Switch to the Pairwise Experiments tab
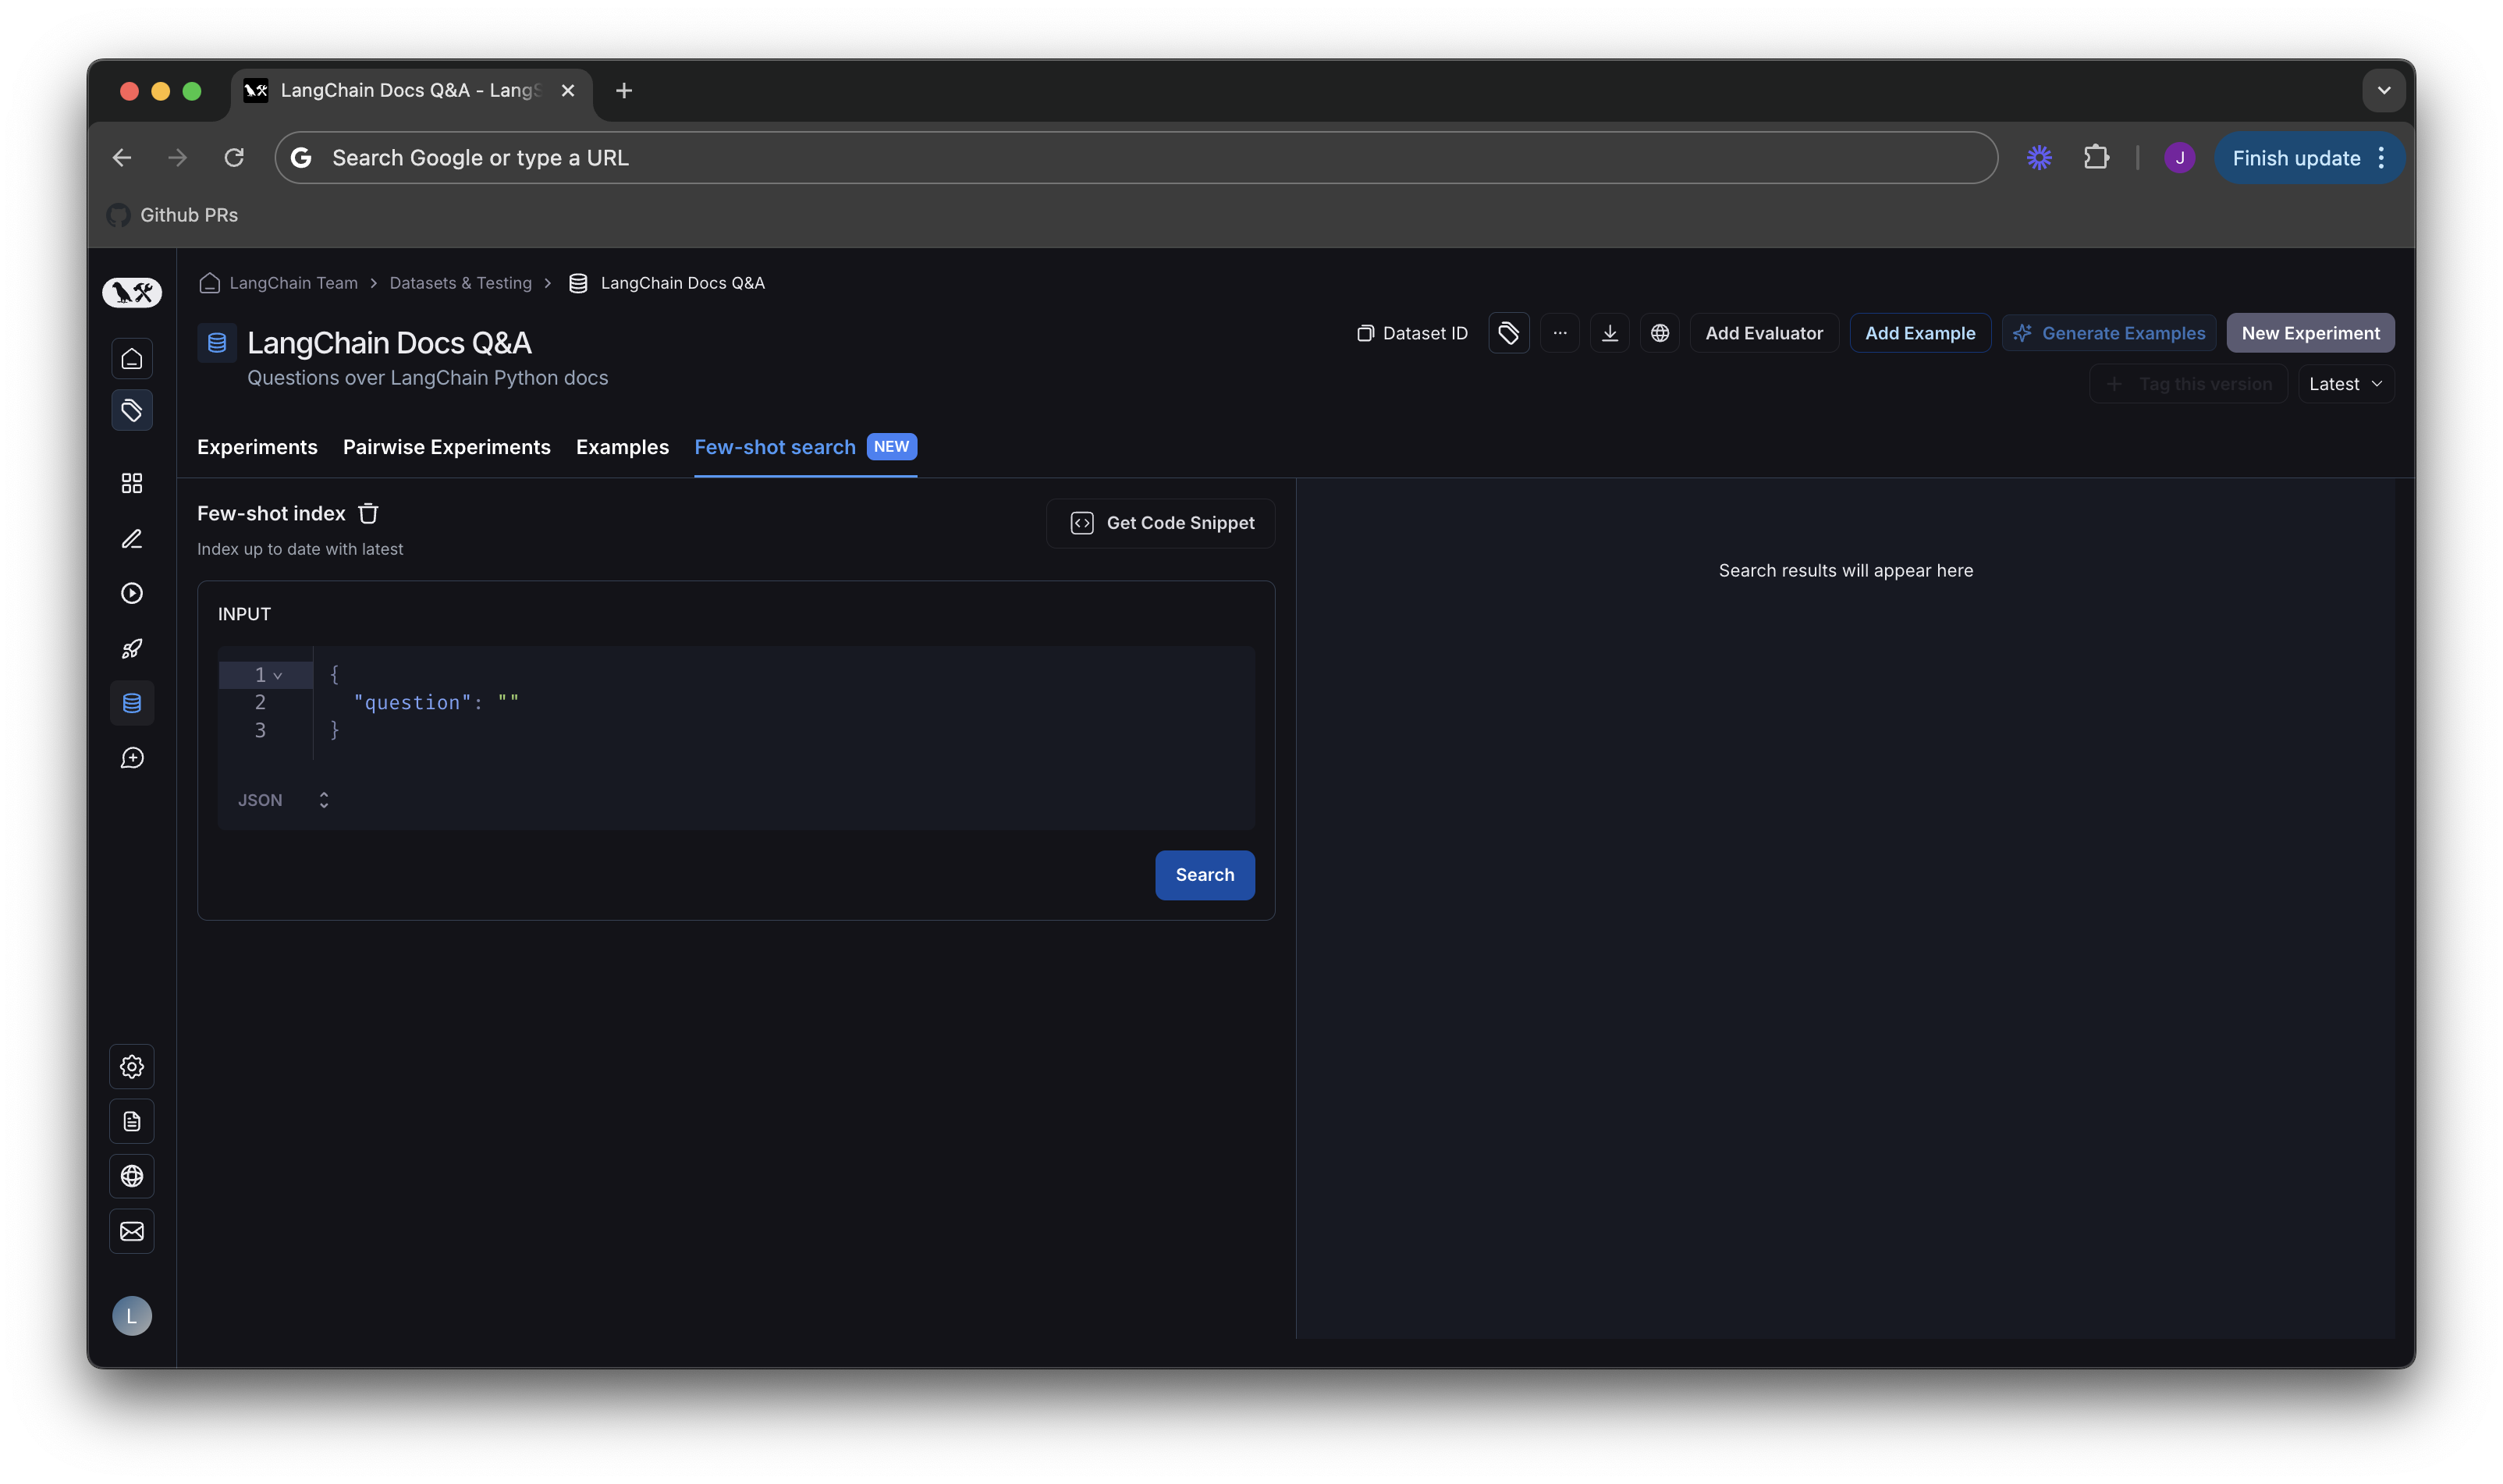Screen dimensions: 2503x1484 pos(446,447)
